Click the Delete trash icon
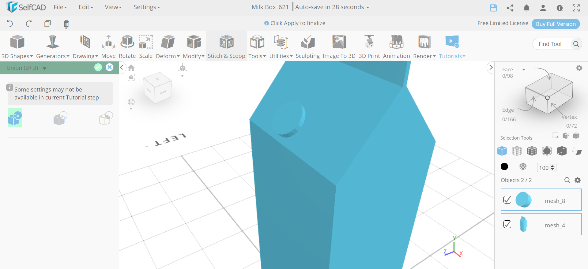This screenshot has width=588, height=269. 66,24
